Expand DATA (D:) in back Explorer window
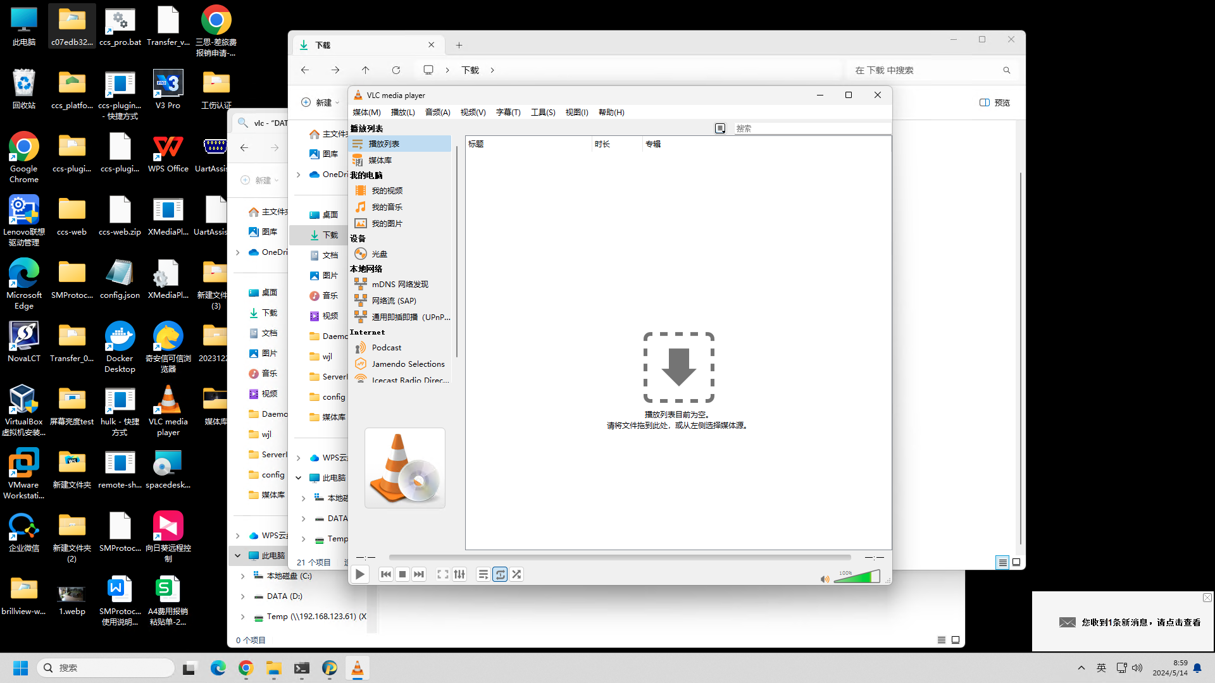The image size is (1215, 683). coord(242,596)
